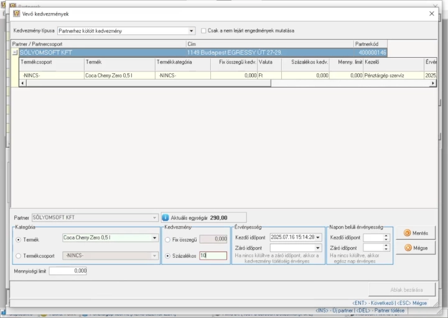
Task: Open the Coca Cherry Zero product dropdown
Action: pyautogui.click(x=154, y=238)
